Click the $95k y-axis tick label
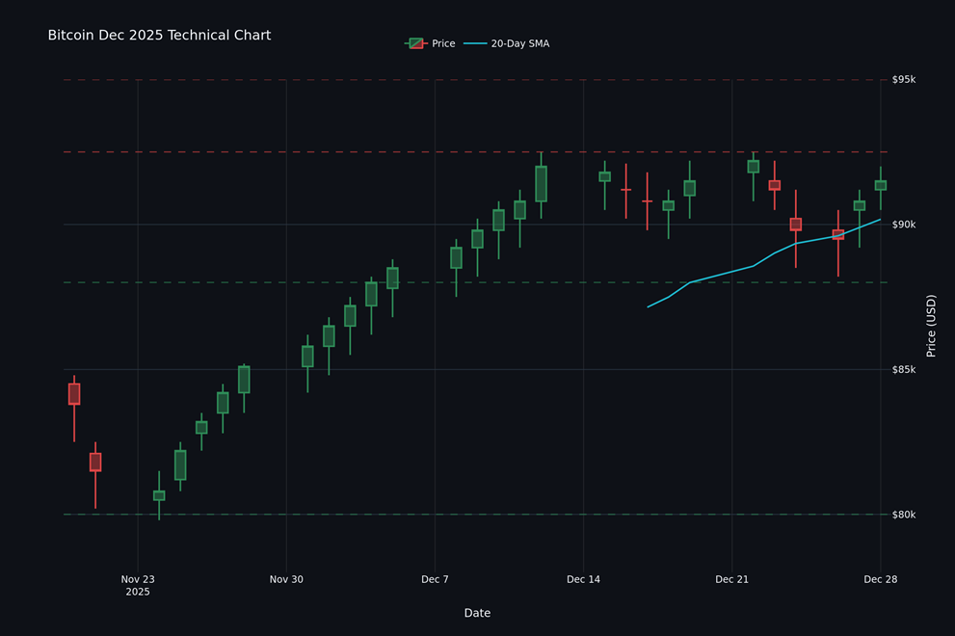Viewport: 955px width, 636px height. [x=903, y=80]
